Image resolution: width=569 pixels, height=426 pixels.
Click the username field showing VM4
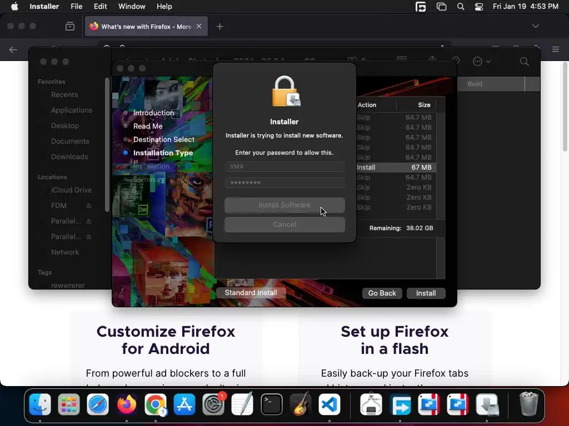[284, 166]
